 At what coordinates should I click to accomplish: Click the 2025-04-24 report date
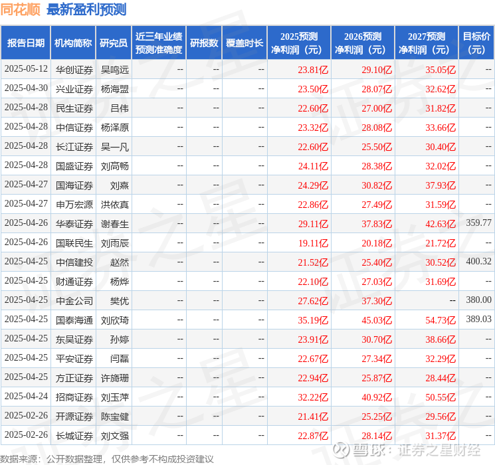point(26,396)
